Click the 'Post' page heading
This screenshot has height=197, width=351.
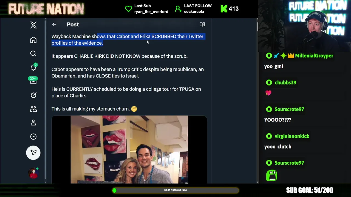73,24
